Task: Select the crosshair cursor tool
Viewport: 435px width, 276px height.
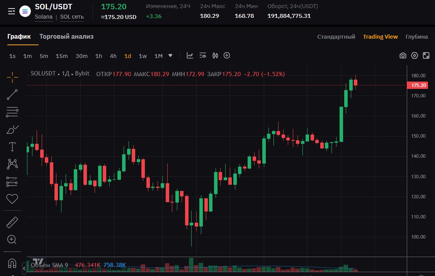Action: coord(12,77)
